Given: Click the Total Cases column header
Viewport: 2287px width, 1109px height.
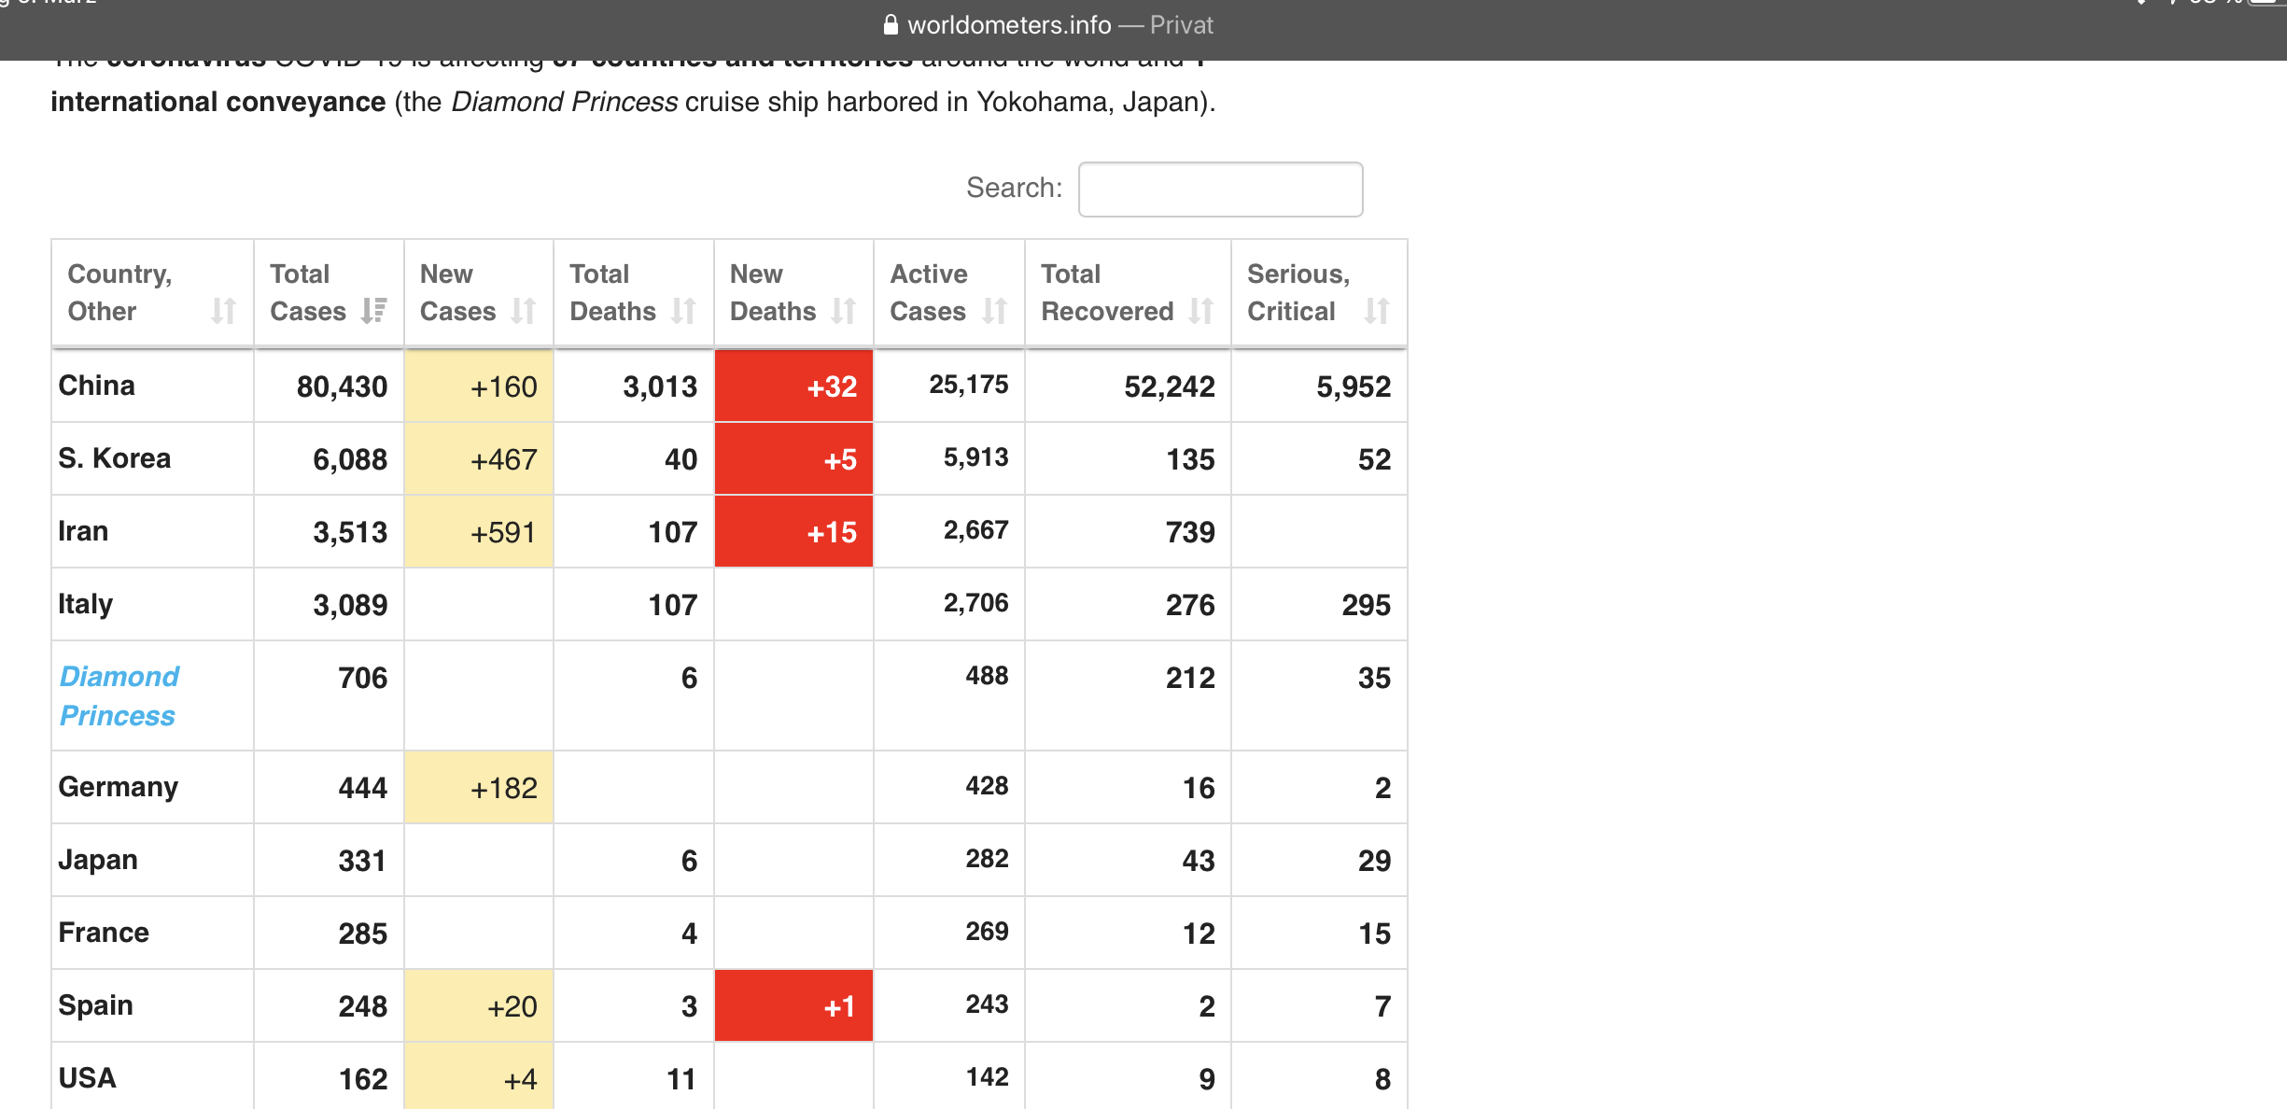Looking at the screenshot, I should (308, 292).
